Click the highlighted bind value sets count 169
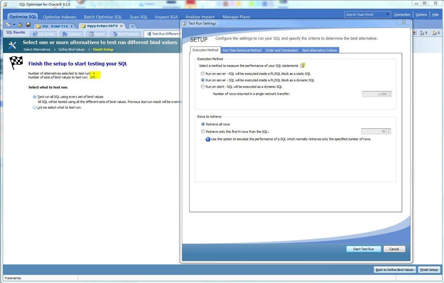The image size is (444, 283). click(92, 77)
